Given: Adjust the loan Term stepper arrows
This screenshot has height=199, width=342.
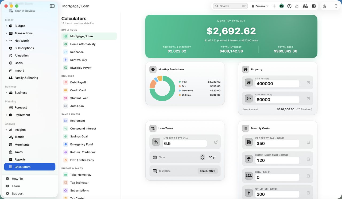Looking at the screenshot, I should [203, 157].
